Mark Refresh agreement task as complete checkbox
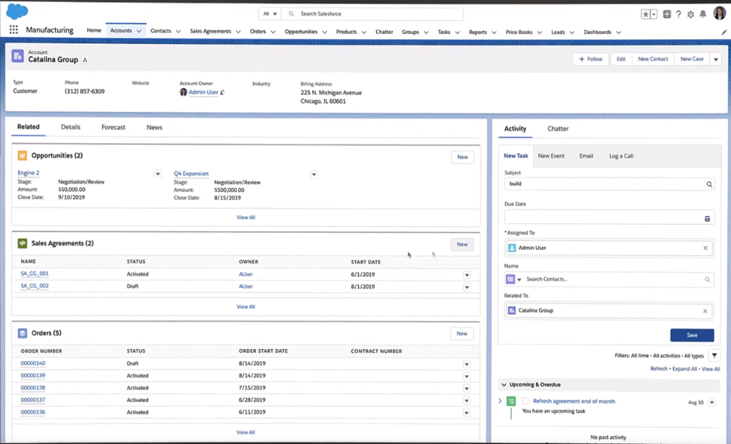731x444 pixels. pyautogui.click(x=525, y=401)
